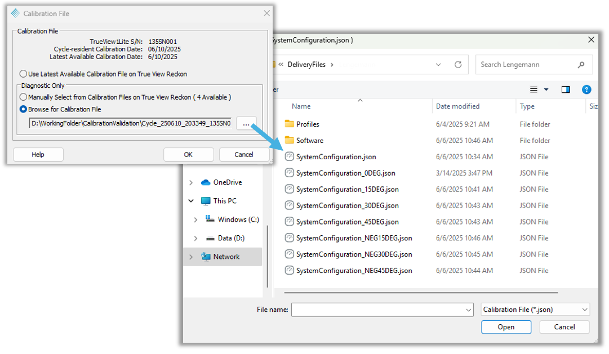The image size is (609, 354).
Task: Select the Profiles folder name
Action: tap(308, 124)
